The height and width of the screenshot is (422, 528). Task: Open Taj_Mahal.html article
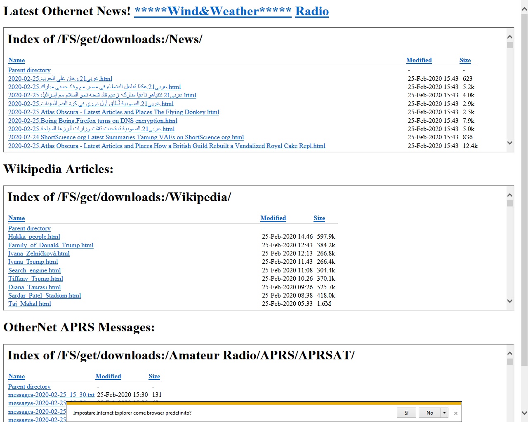click(30, 304)
